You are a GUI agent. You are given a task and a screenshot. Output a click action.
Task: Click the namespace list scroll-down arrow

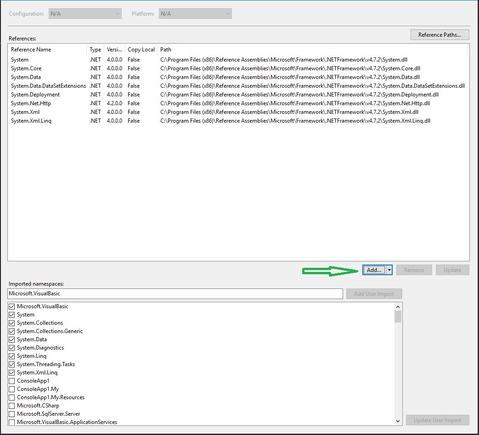[398, 421]
